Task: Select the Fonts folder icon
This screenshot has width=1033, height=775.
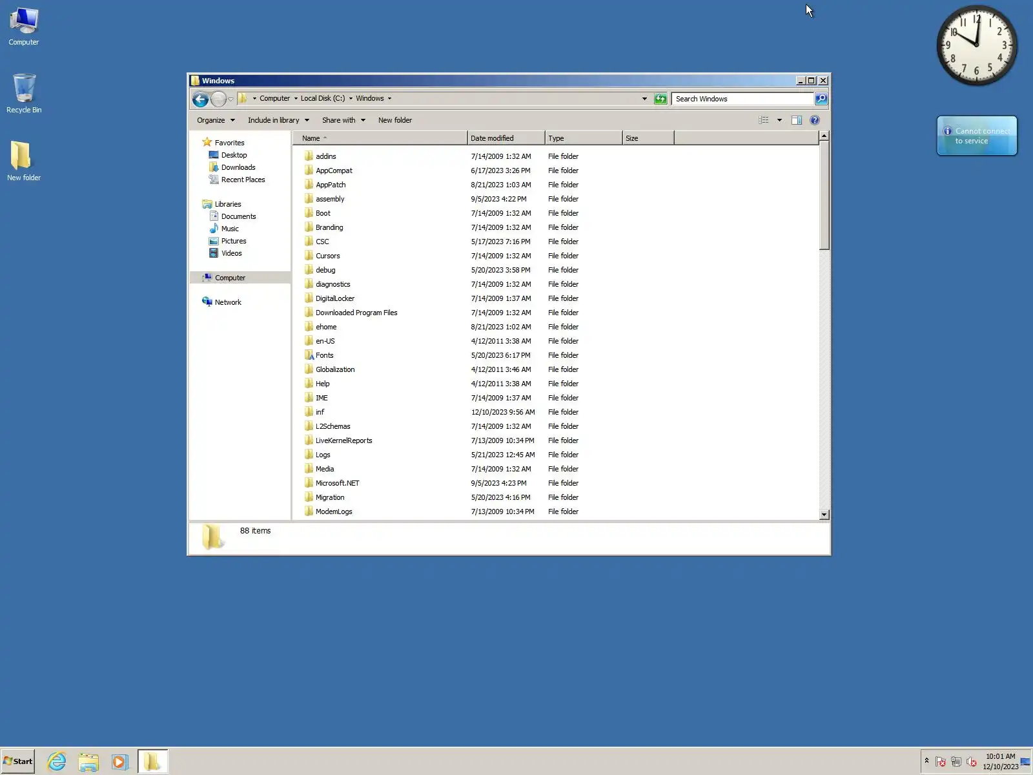Action: pyautogui.click(x=309, y=355)
